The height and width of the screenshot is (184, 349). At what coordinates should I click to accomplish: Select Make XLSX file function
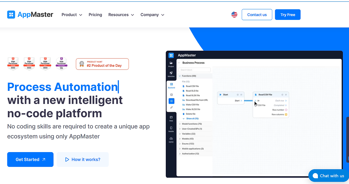191,109
